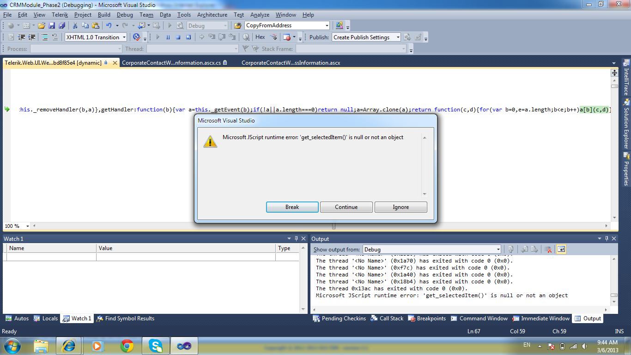
Task: Click the Google Chrome taskbar icon
Action: click(x=127, y=345)
